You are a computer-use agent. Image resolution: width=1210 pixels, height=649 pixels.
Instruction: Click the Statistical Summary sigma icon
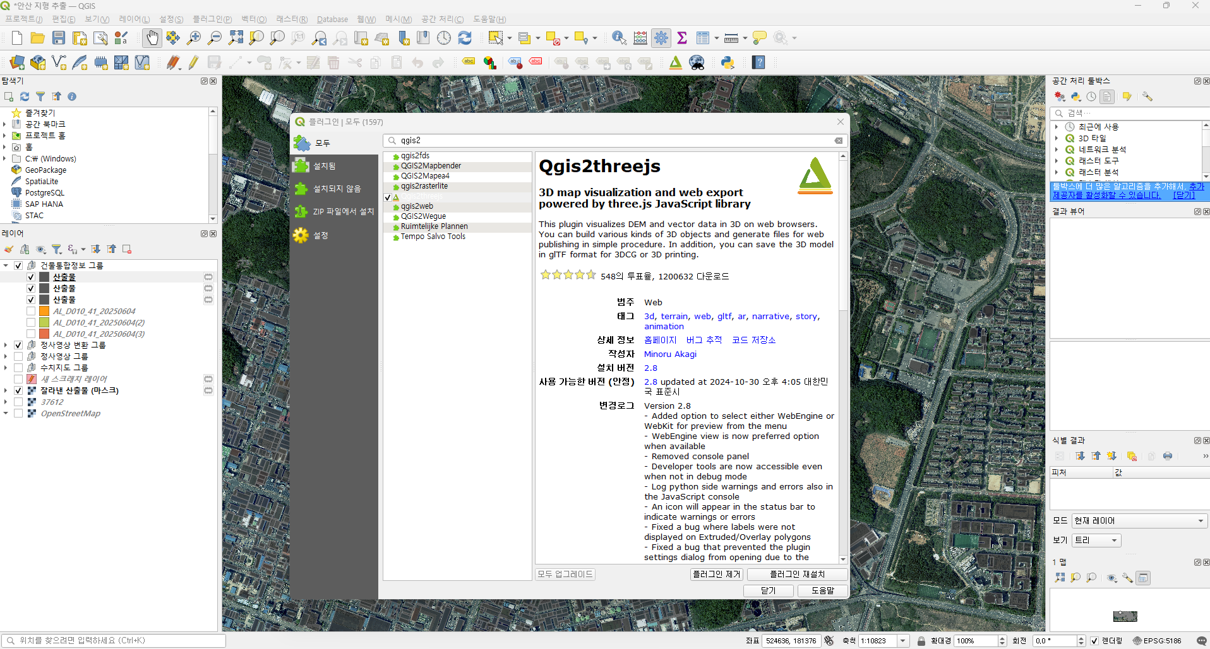click(682, 38)
